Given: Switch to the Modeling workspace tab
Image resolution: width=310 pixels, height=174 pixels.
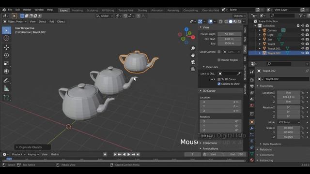Looking at the screenshot, I should coord(77,10).
